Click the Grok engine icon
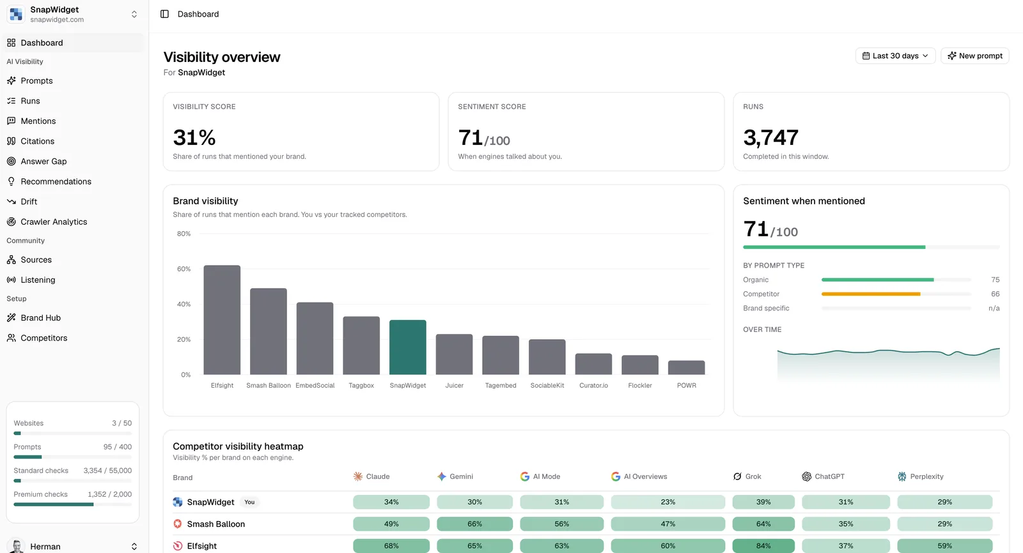1023x553 pixels. click(737, 476)
